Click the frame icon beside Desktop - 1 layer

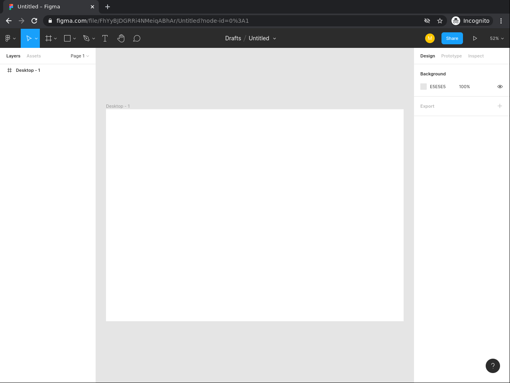coord(10,70)
